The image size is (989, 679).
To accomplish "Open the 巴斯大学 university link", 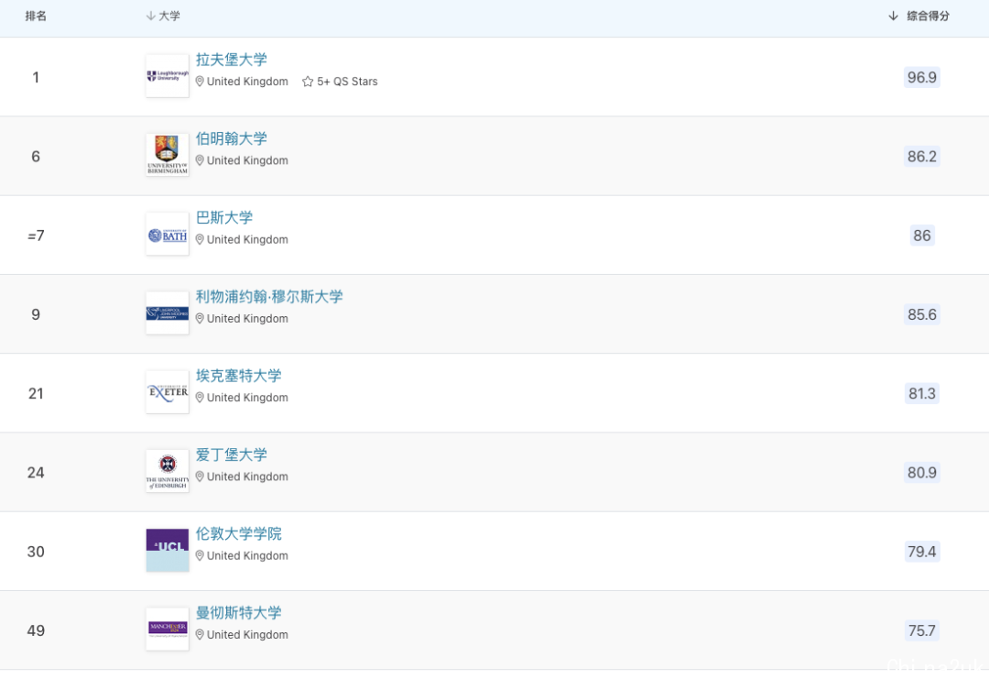I will (224, 218).
